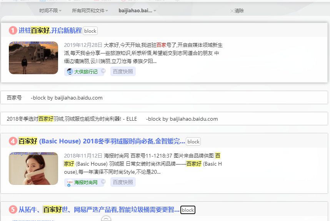Click snippet text 2018年11月12日 海报时尚网
Viewport: 330px width, 221px height.
pyautogui.click(x=143, y=164)
